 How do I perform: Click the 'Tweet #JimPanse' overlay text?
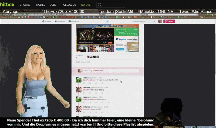196,12
